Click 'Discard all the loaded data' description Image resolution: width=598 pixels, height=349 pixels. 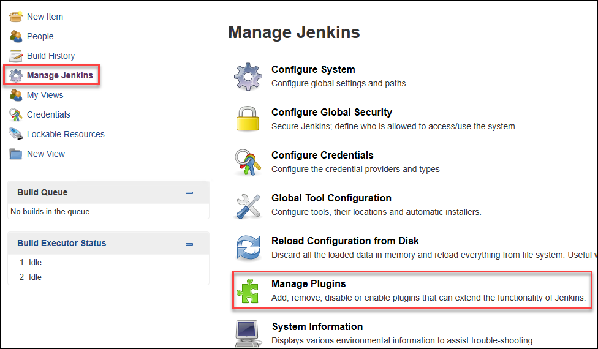click(434, 255)
